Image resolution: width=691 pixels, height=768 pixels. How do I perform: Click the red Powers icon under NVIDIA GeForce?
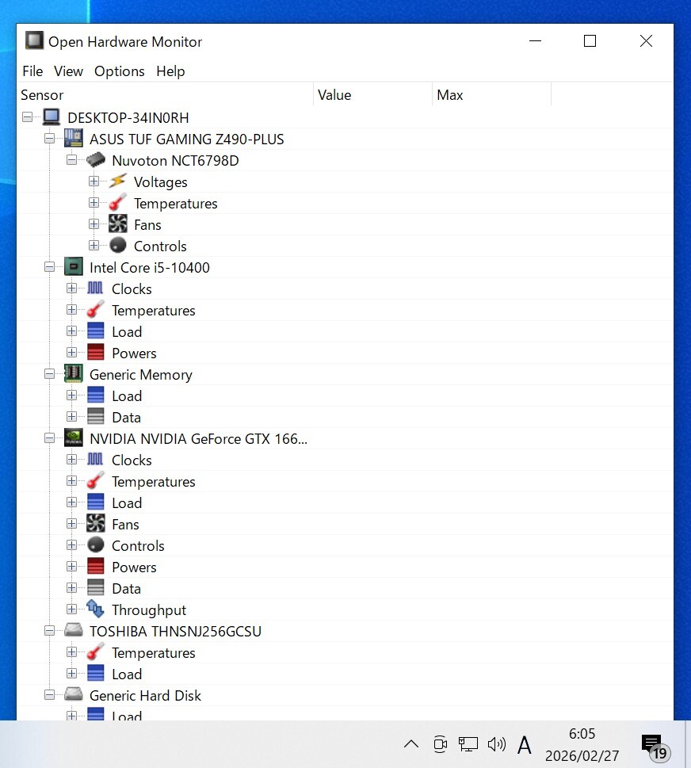(96, 566)
